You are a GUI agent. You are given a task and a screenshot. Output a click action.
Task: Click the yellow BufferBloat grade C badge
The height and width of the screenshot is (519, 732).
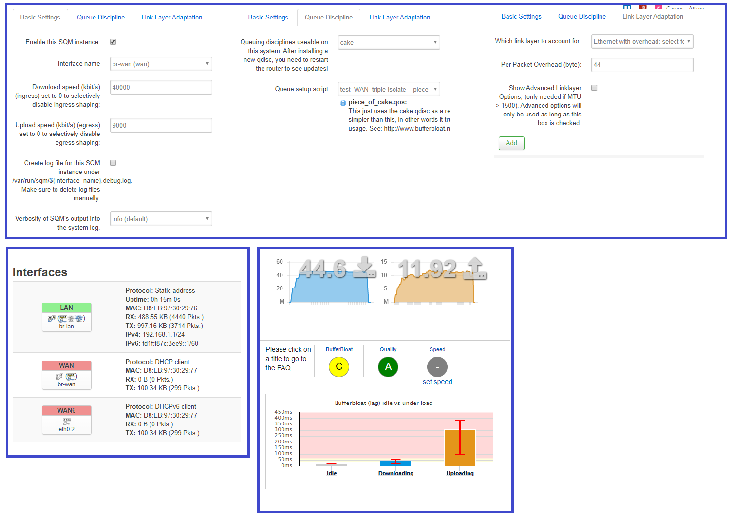click(339, 367)
